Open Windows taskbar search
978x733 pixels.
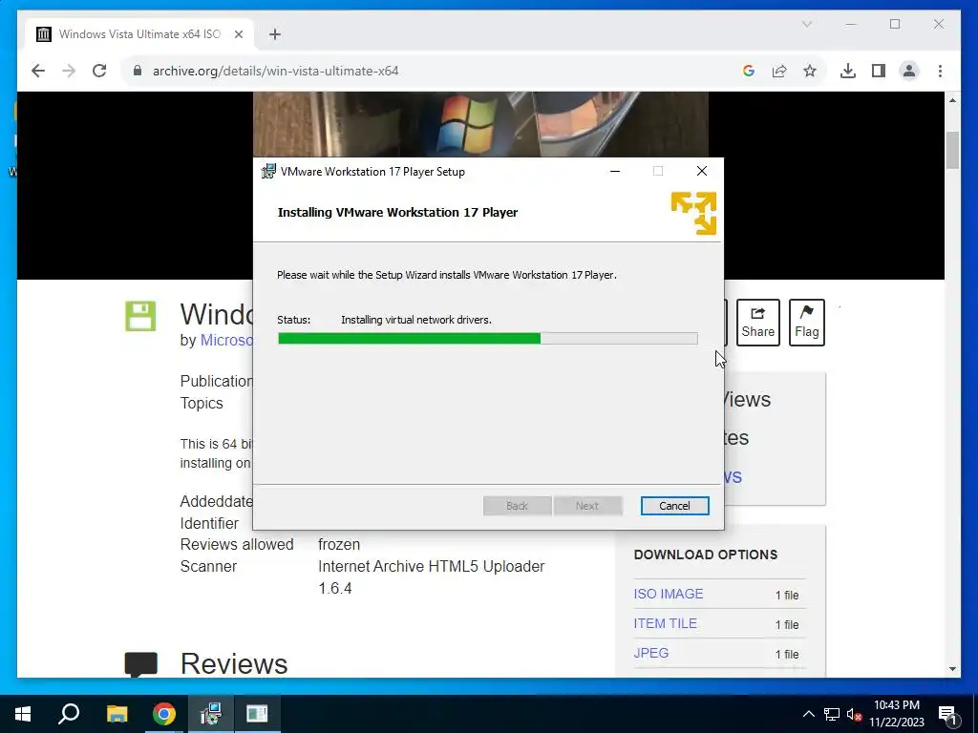tap(69, 714)
